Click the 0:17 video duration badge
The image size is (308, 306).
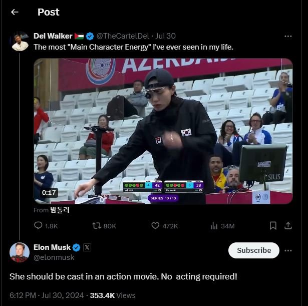point(49,192)
